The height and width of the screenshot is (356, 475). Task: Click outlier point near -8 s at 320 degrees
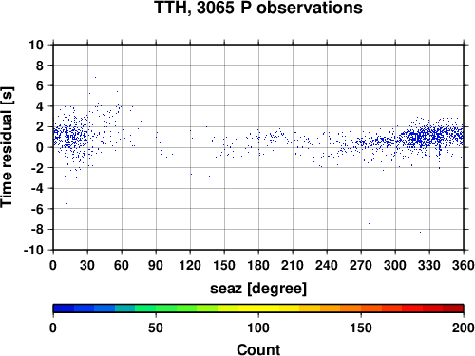pos(420,232)
